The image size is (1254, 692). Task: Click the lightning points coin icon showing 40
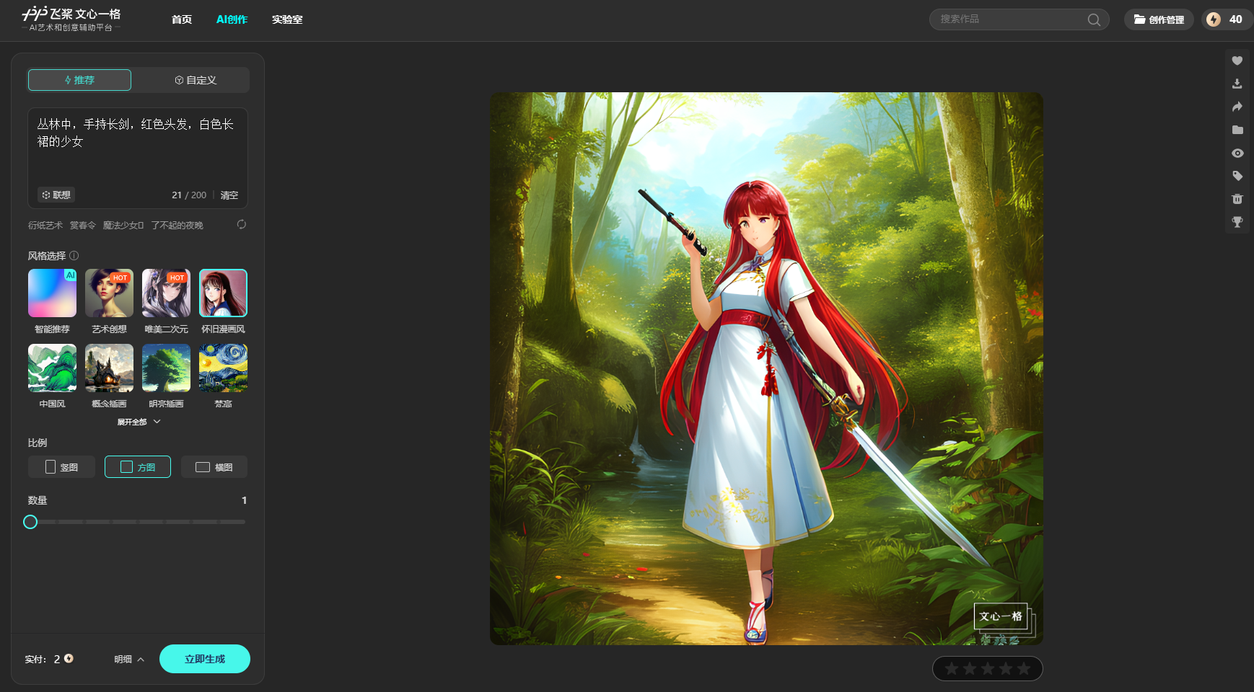coord(1214,19)
